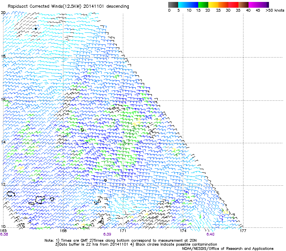This screenshot has width=286, height=251.
Task: Click legend scale label '45'
Action: pyautogui.click(x=258, y=10)
